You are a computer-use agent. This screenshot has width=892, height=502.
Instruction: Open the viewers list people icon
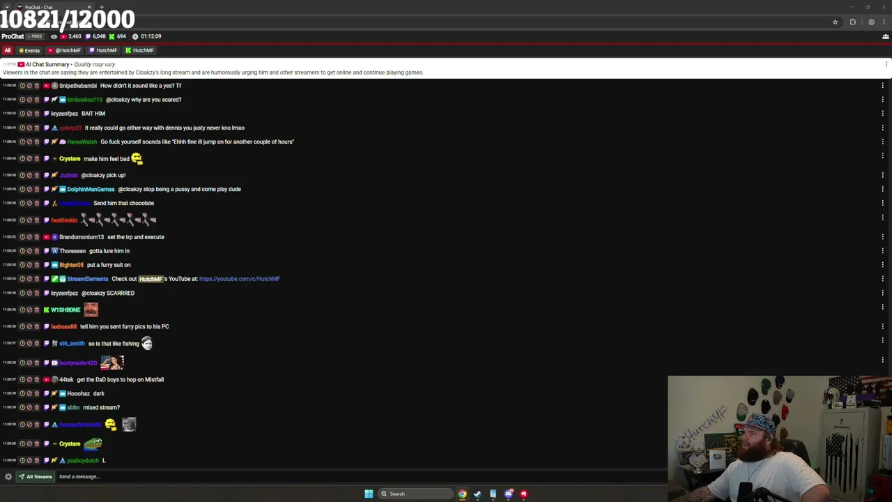click(x=886, y=36)
